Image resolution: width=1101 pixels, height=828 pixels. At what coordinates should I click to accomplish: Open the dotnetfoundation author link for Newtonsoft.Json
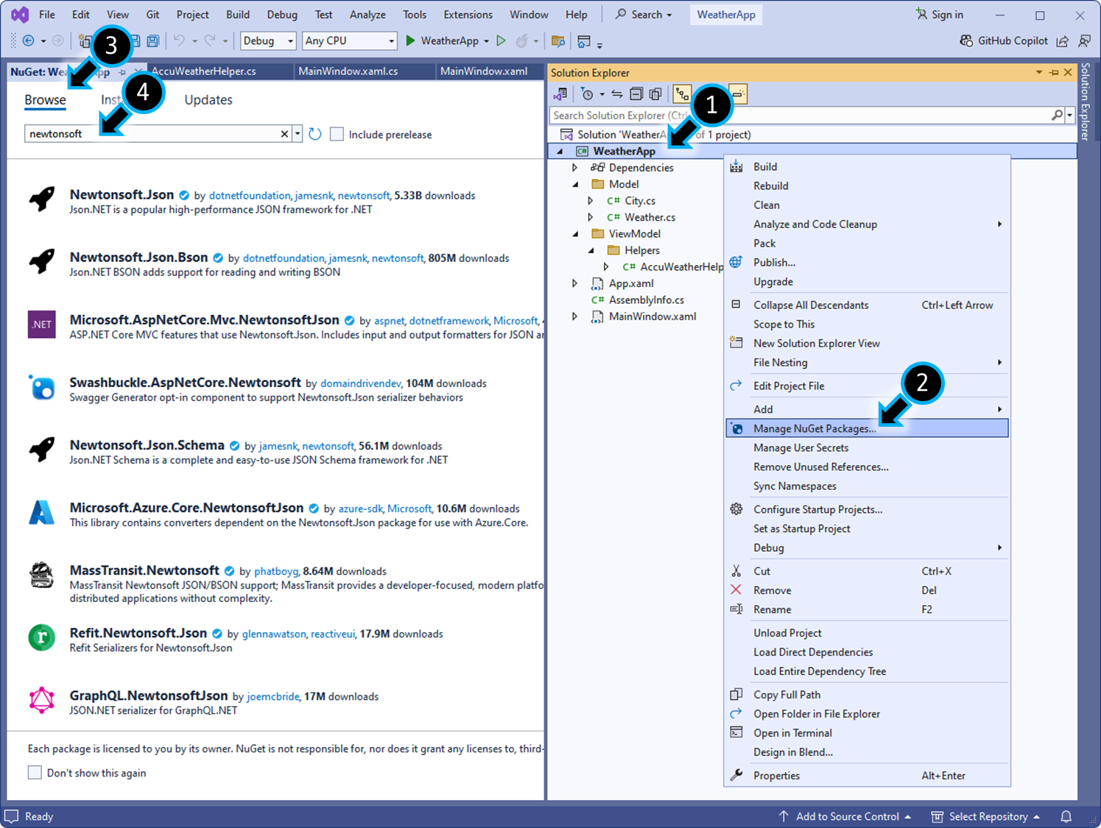coord(250,196)
